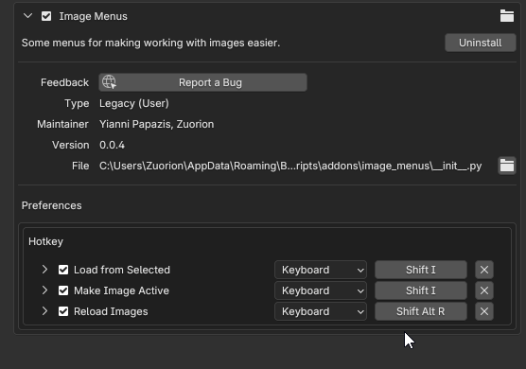Remove Make Image Active hotkey with X

[x=484, y=290]
